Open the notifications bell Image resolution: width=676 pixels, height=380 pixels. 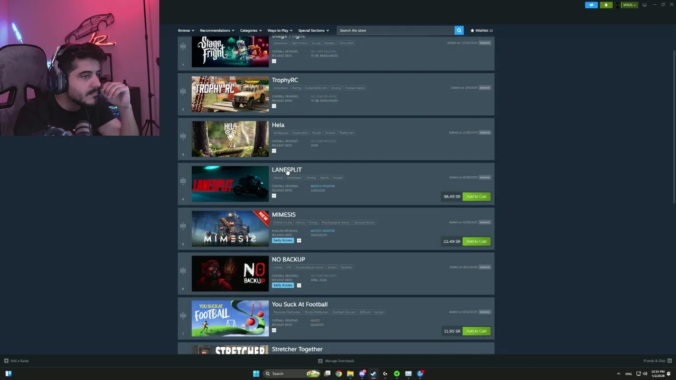coord(606,5)
